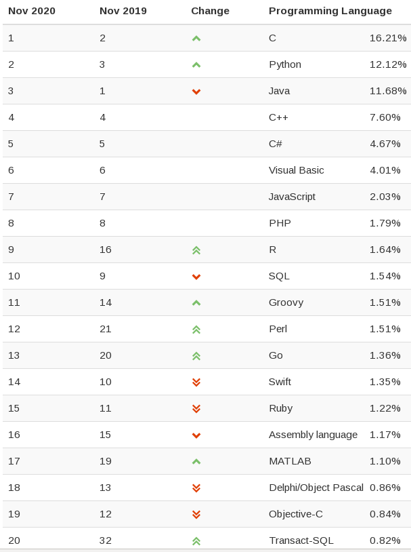Screen dimensions: 411x552
Task: Click the Nov 2020 column header
Action: pos(32,11)
